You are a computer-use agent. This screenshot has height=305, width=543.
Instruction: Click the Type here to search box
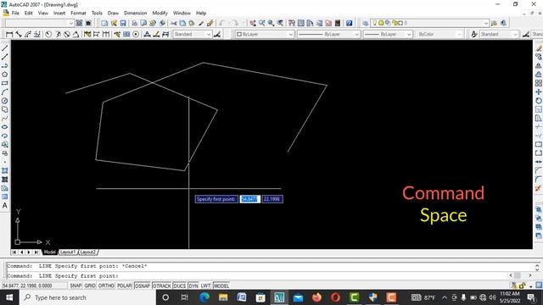[x=87, y=297]
